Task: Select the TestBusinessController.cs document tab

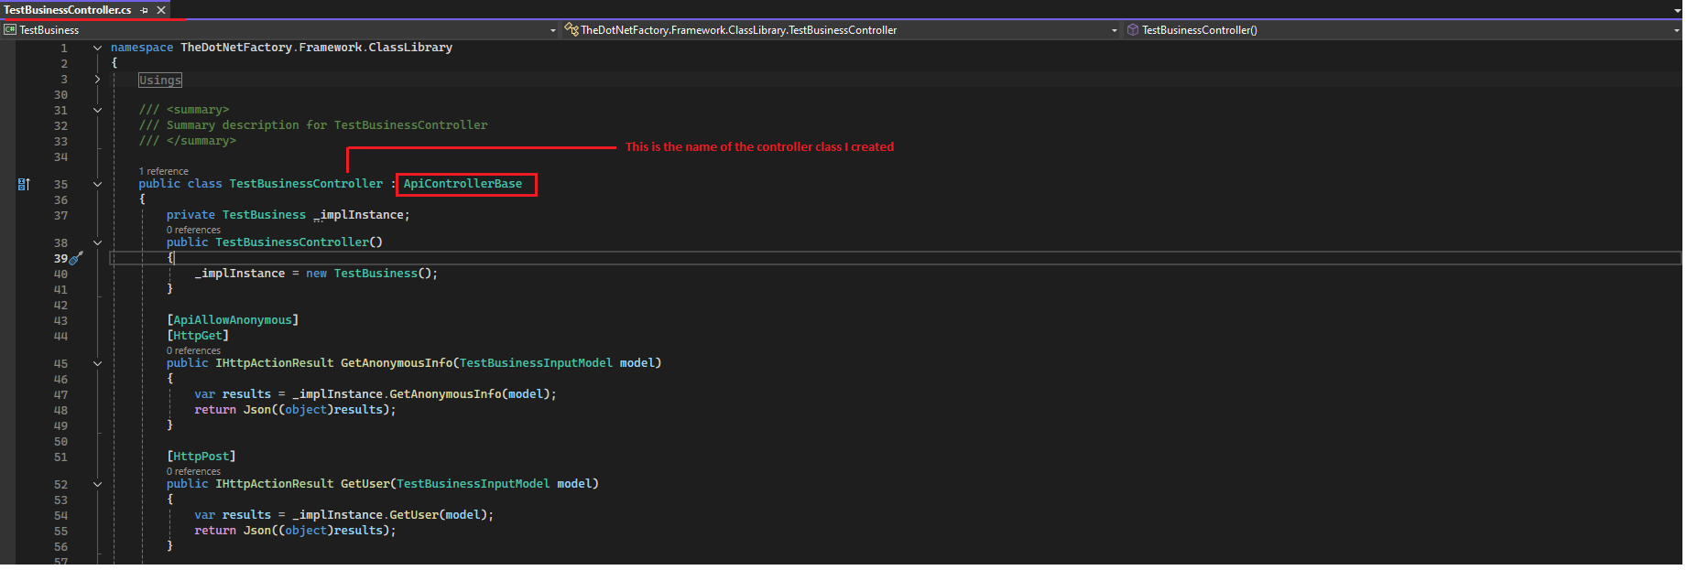Action: coord(68,10)
